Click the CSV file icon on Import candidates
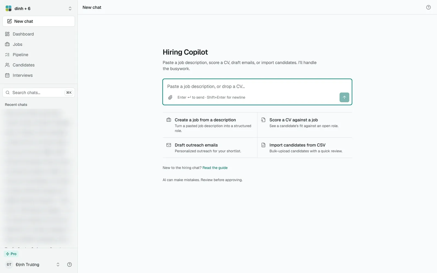 point(263,145)
